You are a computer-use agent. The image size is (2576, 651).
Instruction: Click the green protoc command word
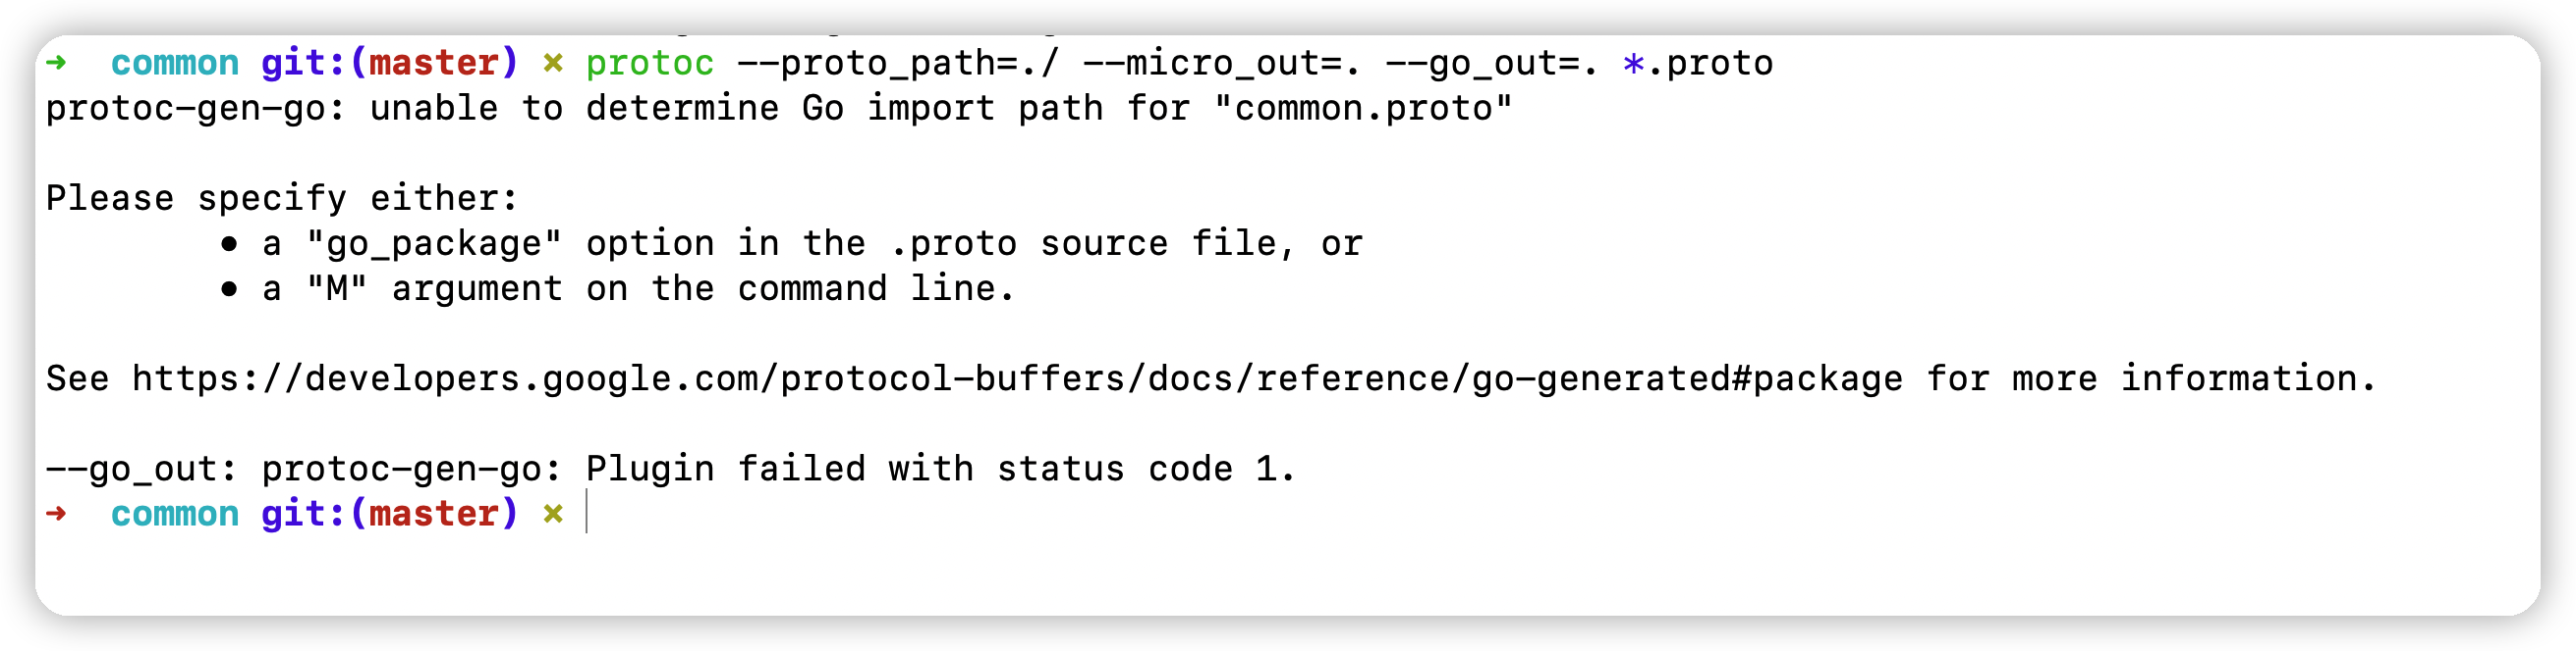point(650,64)
